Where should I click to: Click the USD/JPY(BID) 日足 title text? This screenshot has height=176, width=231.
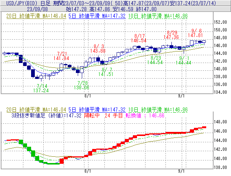click(28, 3)
